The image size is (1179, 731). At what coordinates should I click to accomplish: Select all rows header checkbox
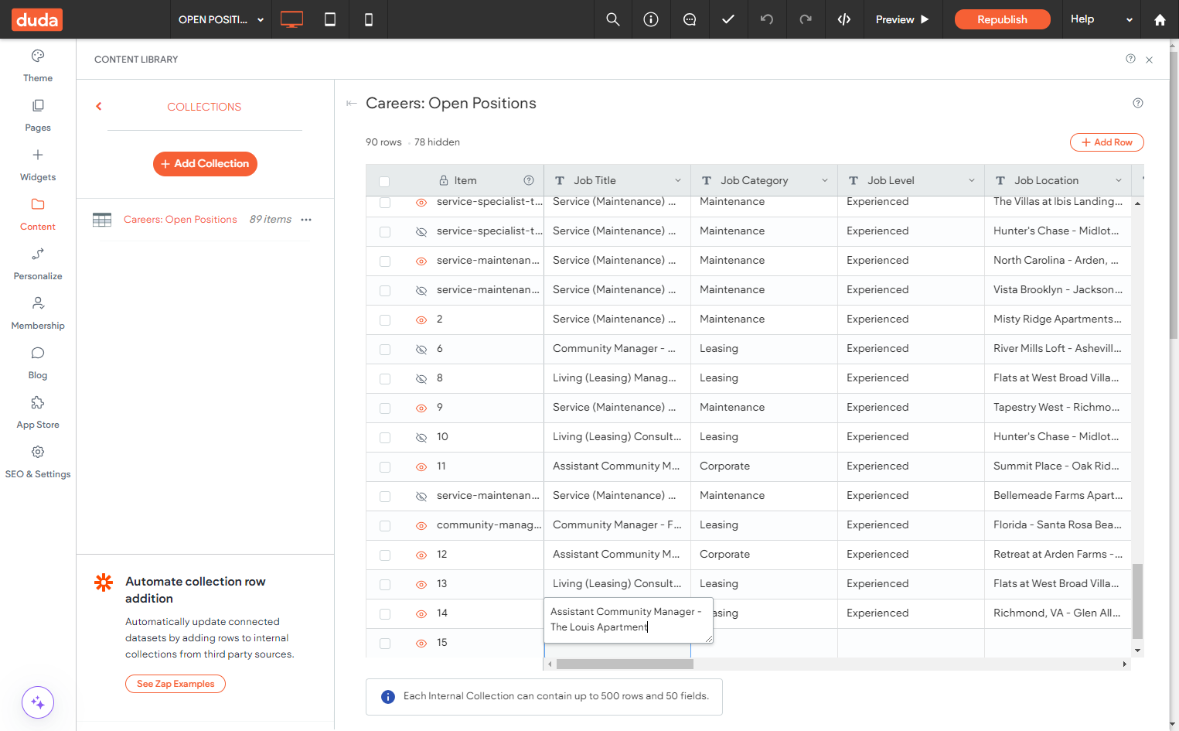point(384,181)
